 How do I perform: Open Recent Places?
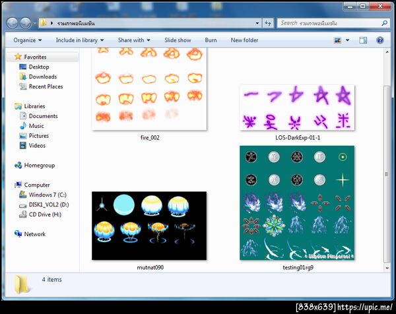[x=46, y=86]
